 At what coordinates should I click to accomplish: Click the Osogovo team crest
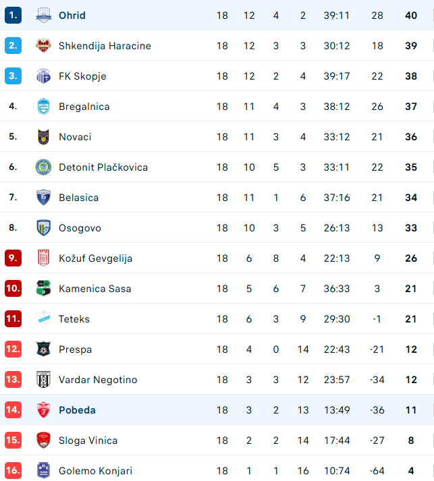point(43,228)
